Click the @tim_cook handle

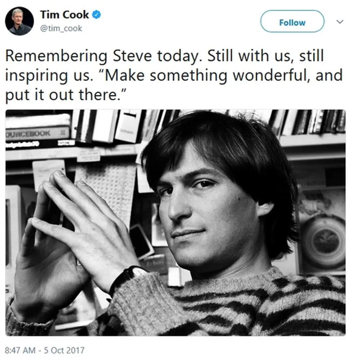[61, 29]
